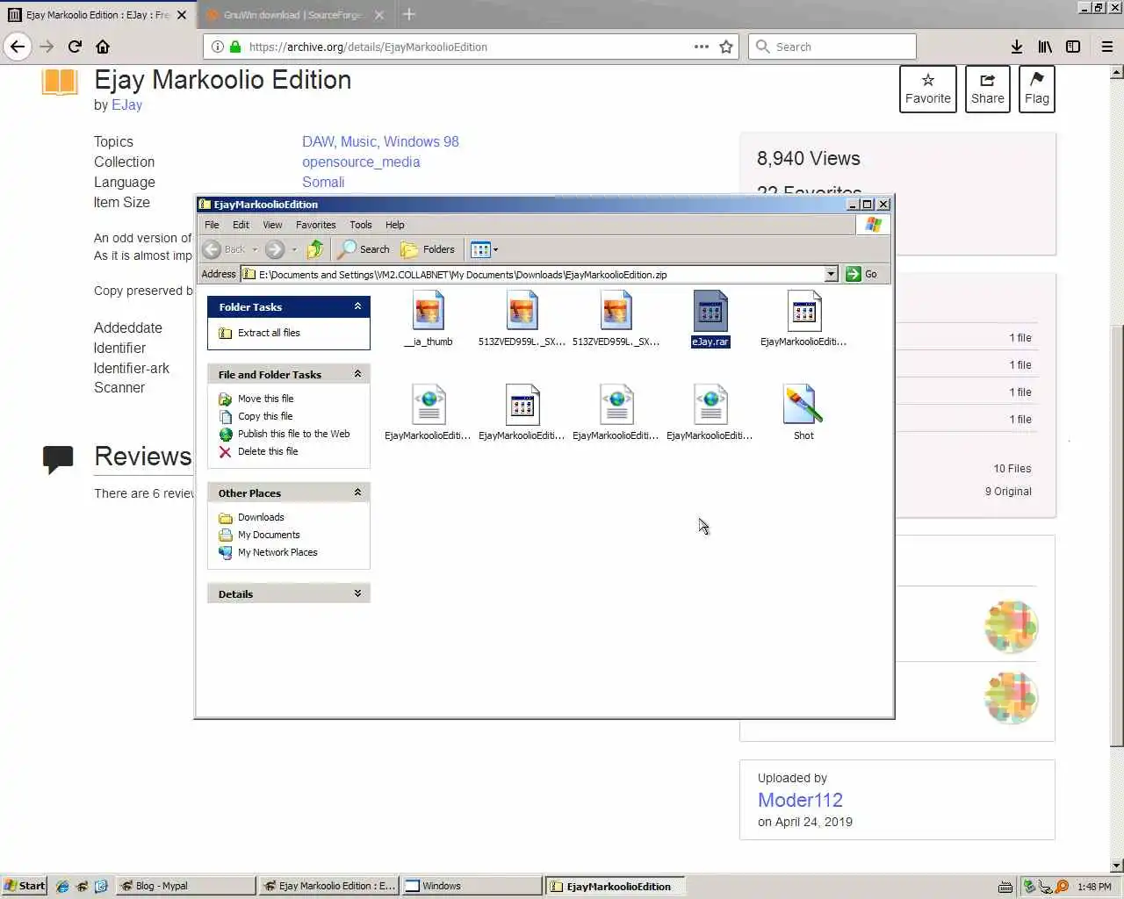Open the Views dropdown in Explorer toolbar
The height and width of the screenshot is (899, 1124).
click(x=485, y=249)
